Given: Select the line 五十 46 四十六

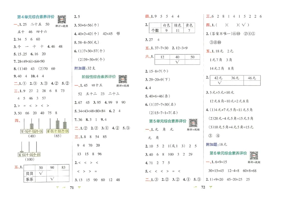Looking at the screenshot, I should (32, 32).
